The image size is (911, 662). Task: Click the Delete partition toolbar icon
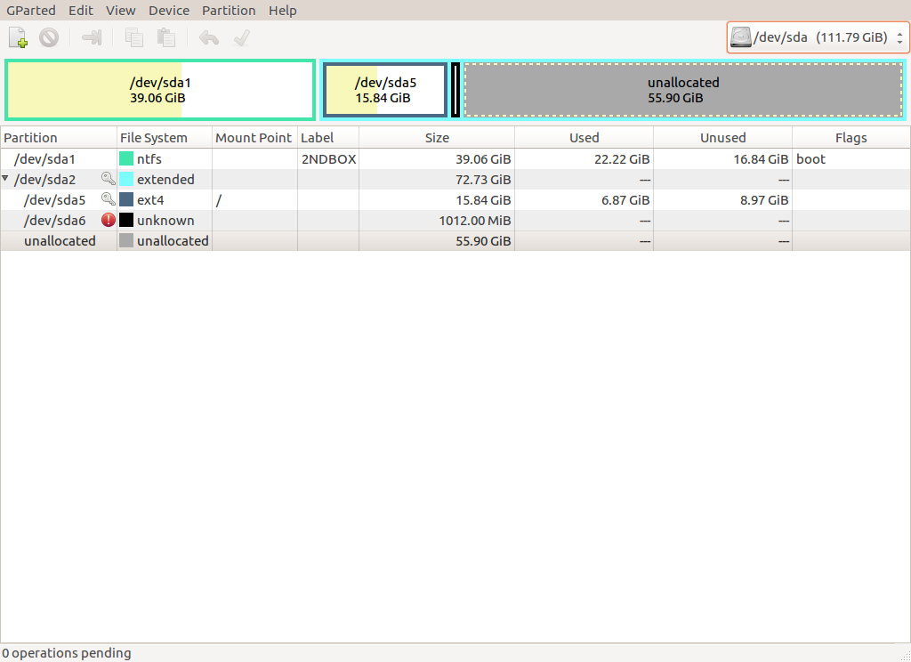(49, 37)
